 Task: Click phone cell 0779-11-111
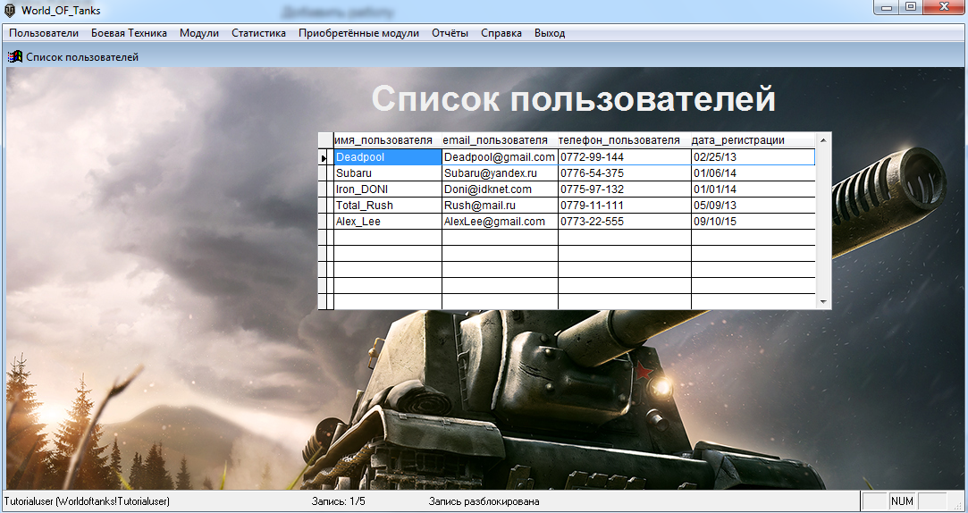pos(625,206)
